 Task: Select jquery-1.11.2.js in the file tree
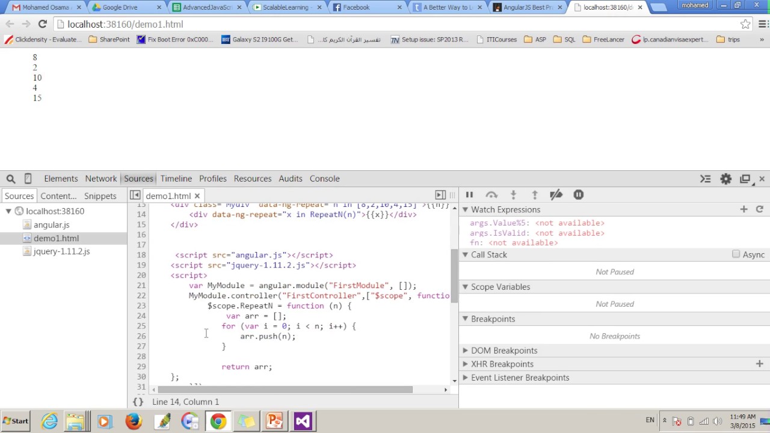tap(61, 251)
